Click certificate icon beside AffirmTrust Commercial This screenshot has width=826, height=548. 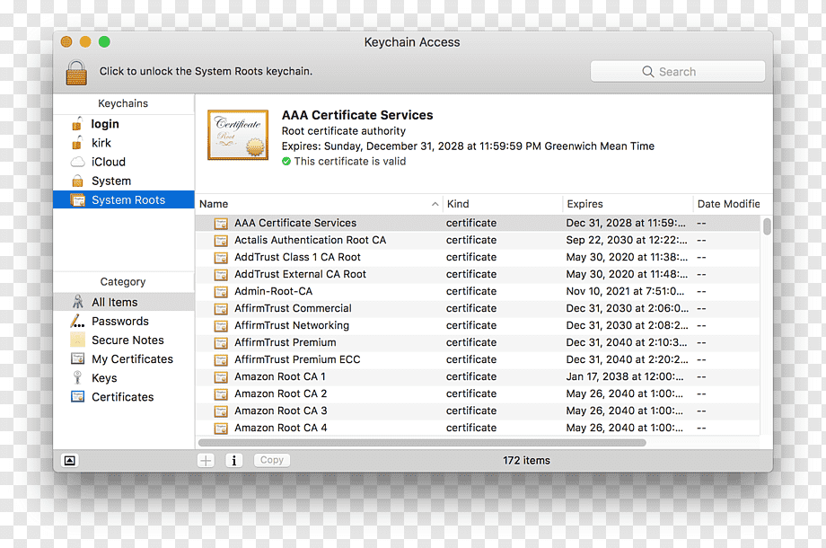pos(221,309)
